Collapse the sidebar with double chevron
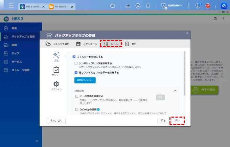The image size is (230, 147). (37, 141)
